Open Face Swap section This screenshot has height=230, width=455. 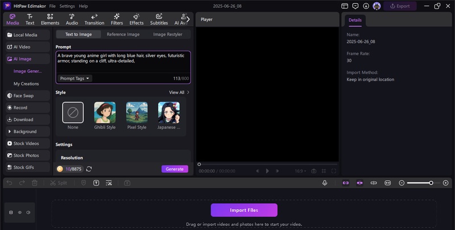(28, 95)
